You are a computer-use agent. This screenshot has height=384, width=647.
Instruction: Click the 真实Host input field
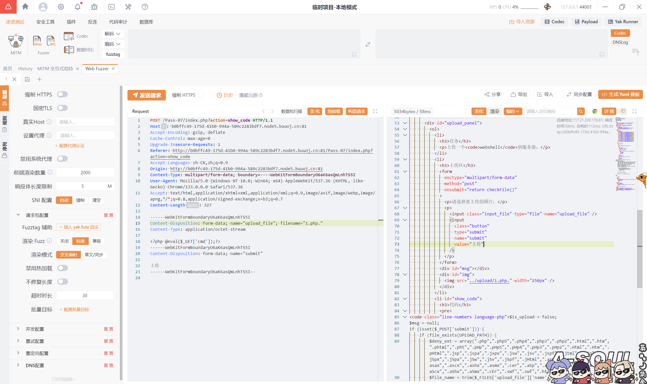point(85,122)
